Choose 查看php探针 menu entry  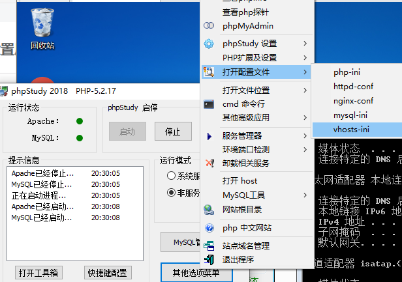coord(257,12)
